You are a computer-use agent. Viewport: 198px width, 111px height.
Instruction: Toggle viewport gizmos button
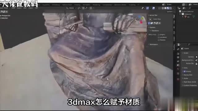pos(148,8)
